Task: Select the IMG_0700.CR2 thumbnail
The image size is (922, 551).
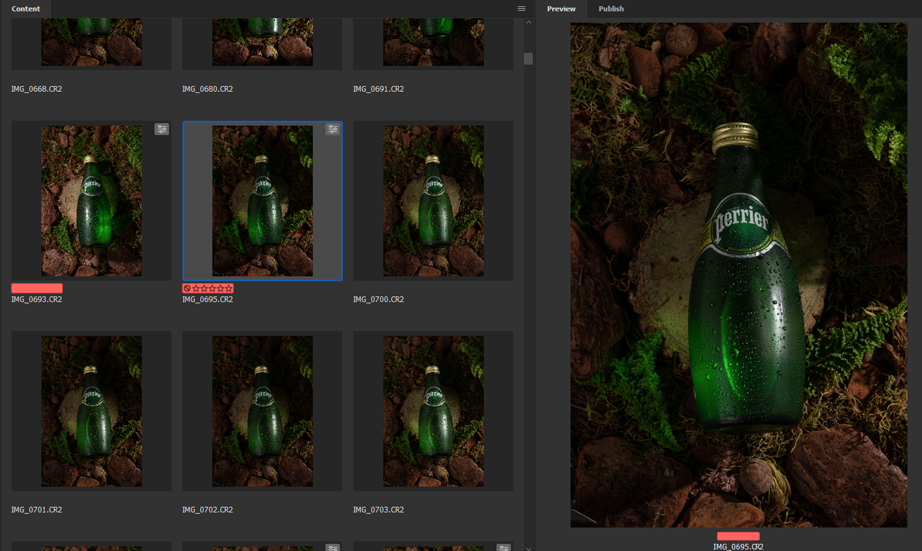Action: point(433,201)
